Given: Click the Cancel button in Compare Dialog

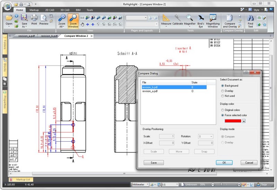Looking at the screenshot, I should pos(249,163).
